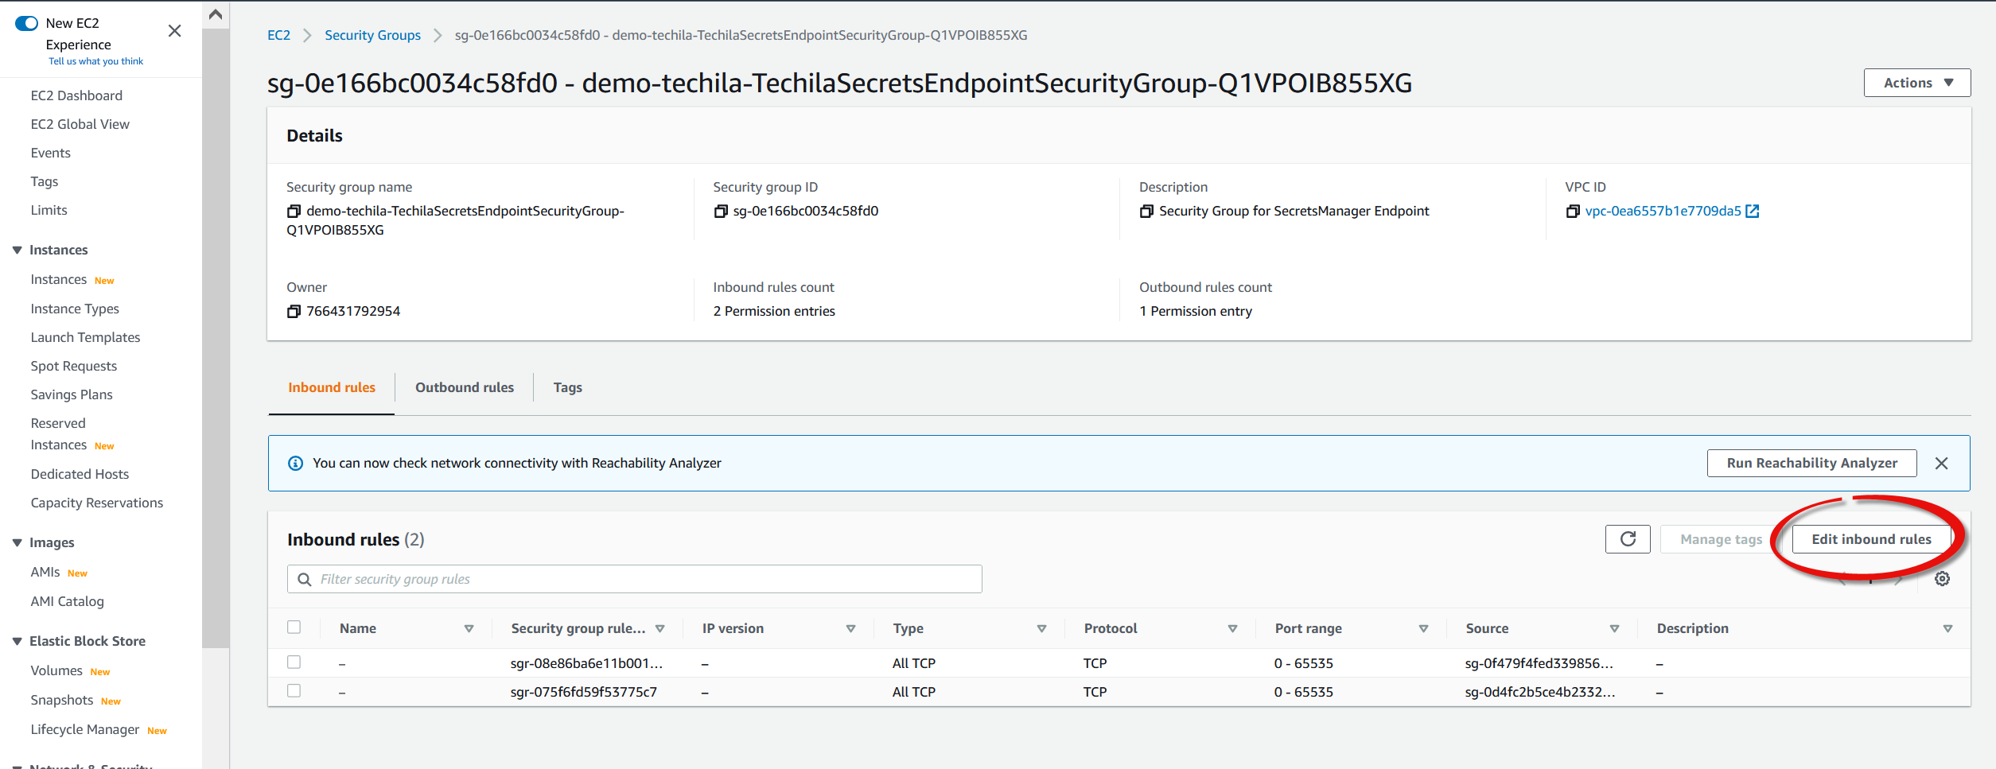Open VPC in new tab via external link icon
Screen dimensions: 1996x769
(1753, 212)
